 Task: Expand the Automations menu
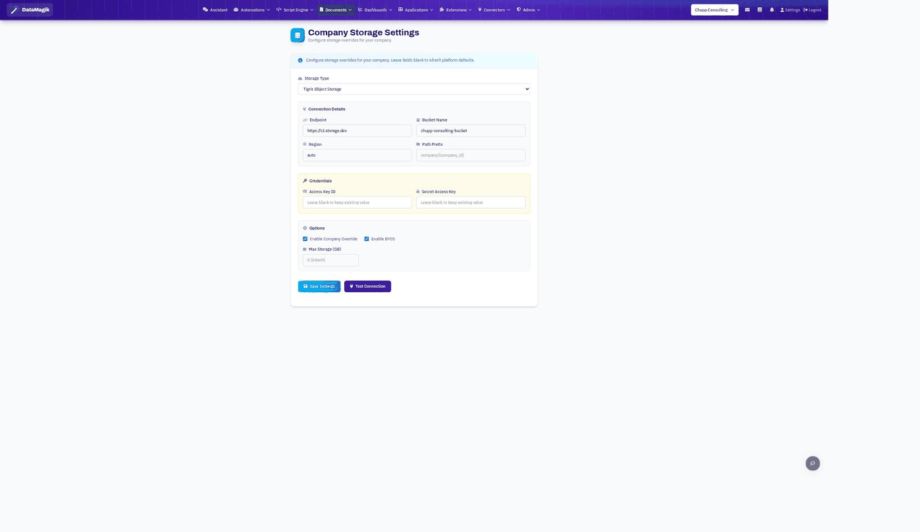click(252, 10)
